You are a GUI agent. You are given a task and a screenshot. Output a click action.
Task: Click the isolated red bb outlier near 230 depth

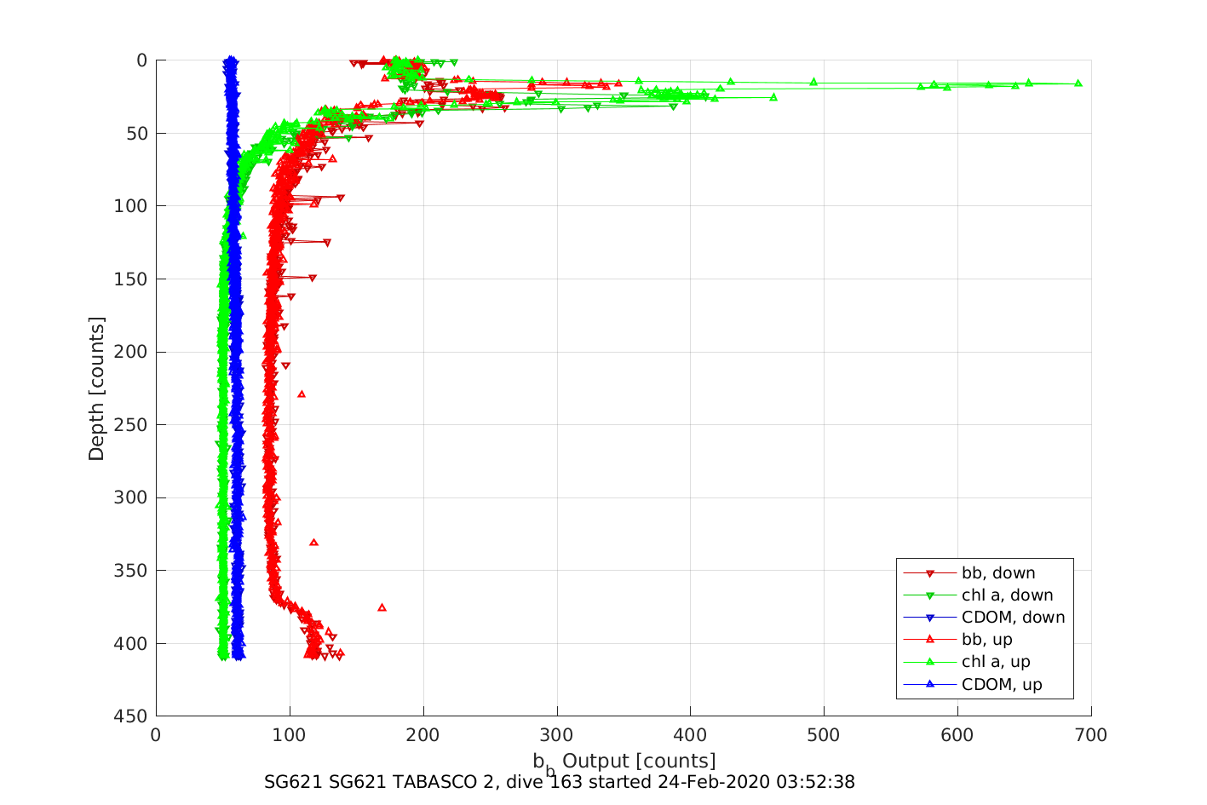click(x=301, y=394)
